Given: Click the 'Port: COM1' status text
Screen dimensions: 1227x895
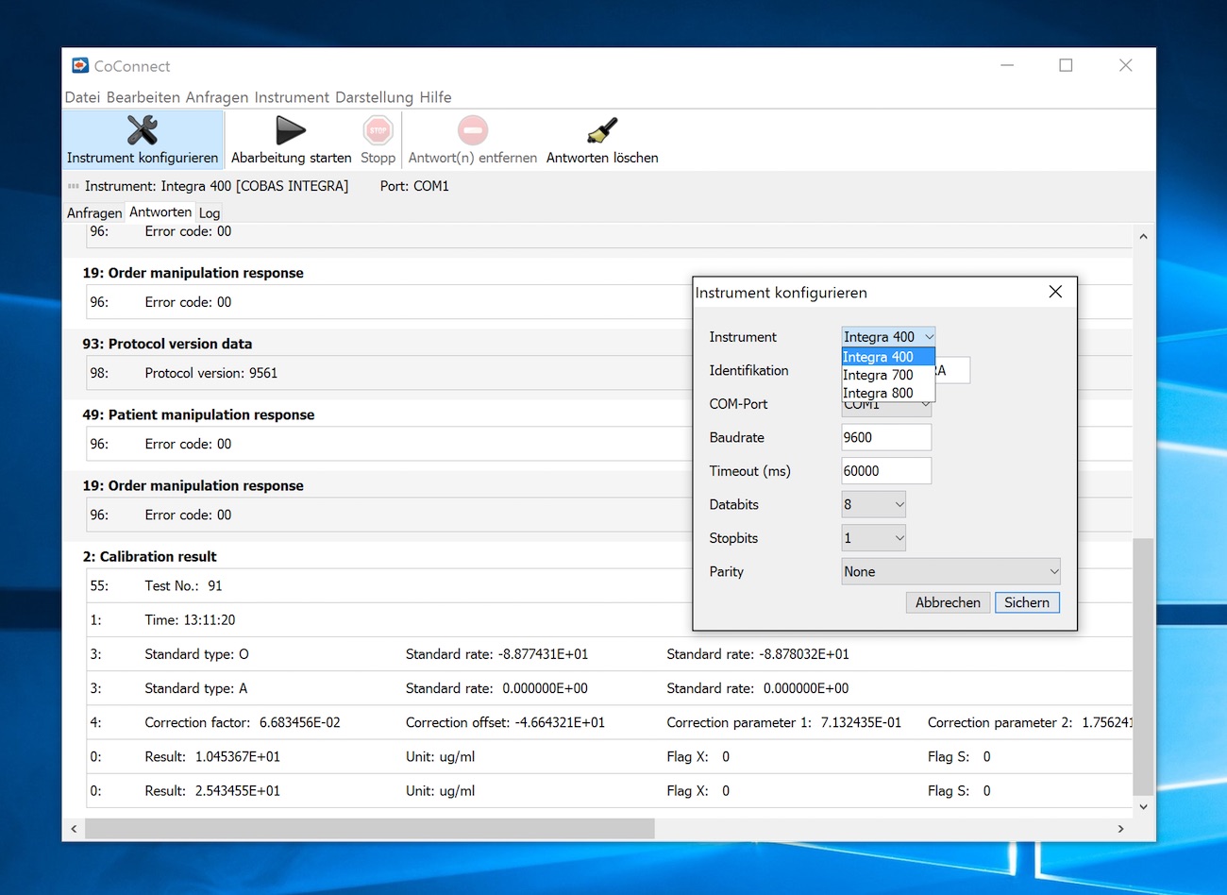Looking at the screenshot, I should pyautogui.click(x=414, y=186).
